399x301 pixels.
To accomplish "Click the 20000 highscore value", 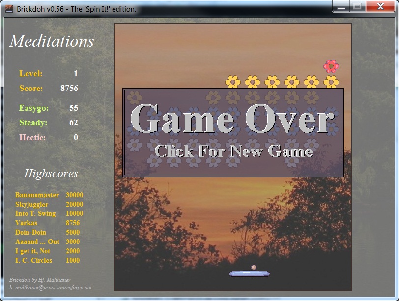I will coord(75,204).
